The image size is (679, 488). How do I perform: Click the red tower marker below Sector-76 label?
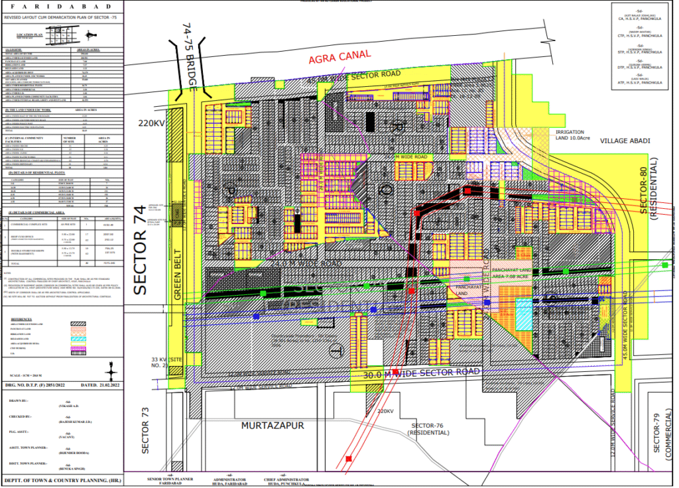coord(349,458)
